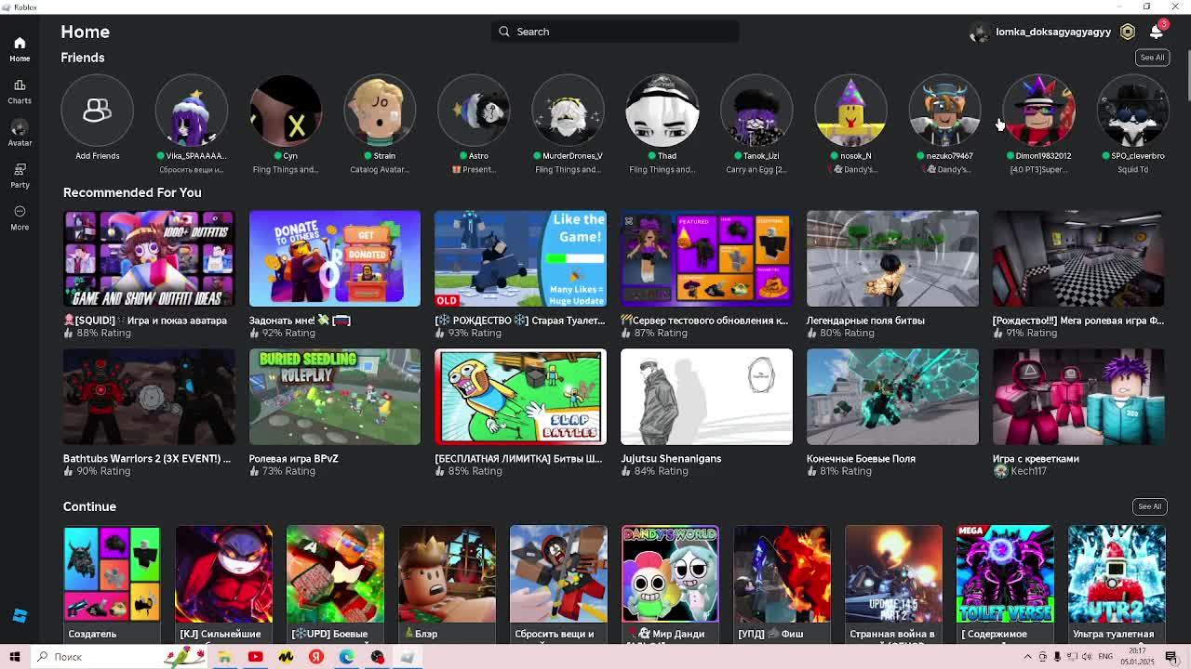Open friend Cyn avatar
The width and height of the screenshot is (1191, 669).
(x=286, y=111)
